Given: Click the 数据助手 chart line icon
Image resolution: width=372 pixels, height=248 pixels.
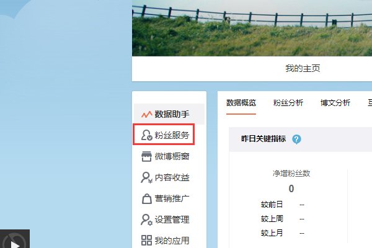Looking at the screenshot, I should (x=146, y=114).
